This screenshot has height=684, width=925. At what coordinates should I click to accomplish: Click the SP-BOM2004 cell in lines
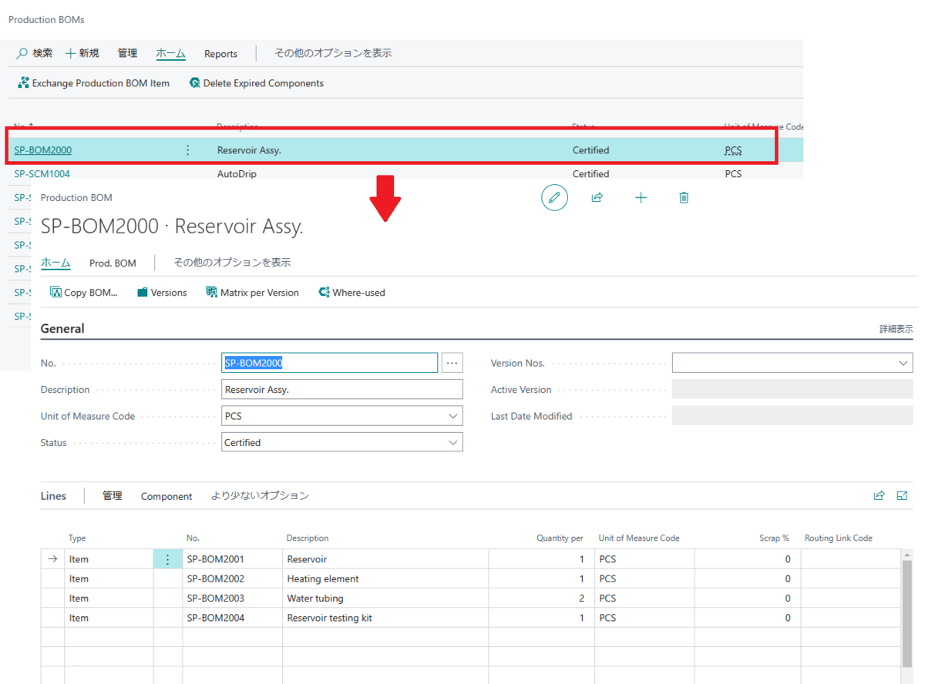pyautogui.click(x=233, y=618)
